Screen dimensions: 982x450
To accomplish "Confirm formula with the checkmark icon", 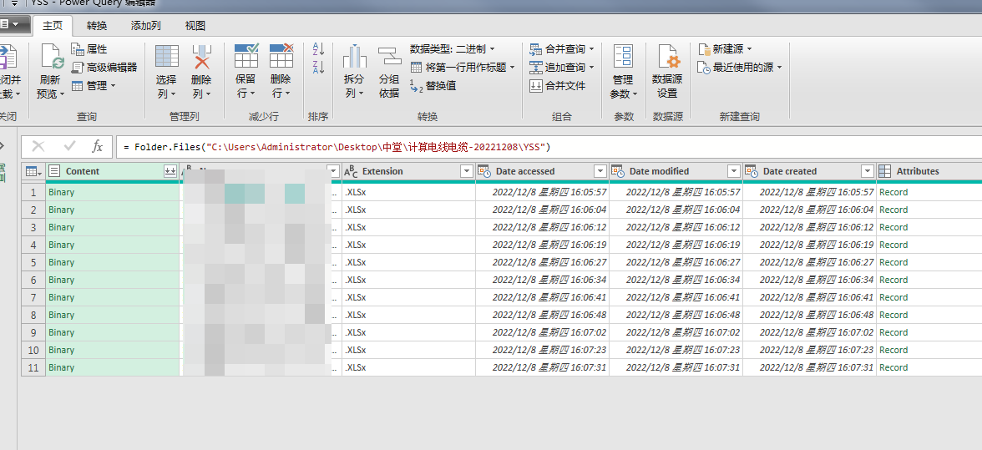I will (x=69, y=146).
